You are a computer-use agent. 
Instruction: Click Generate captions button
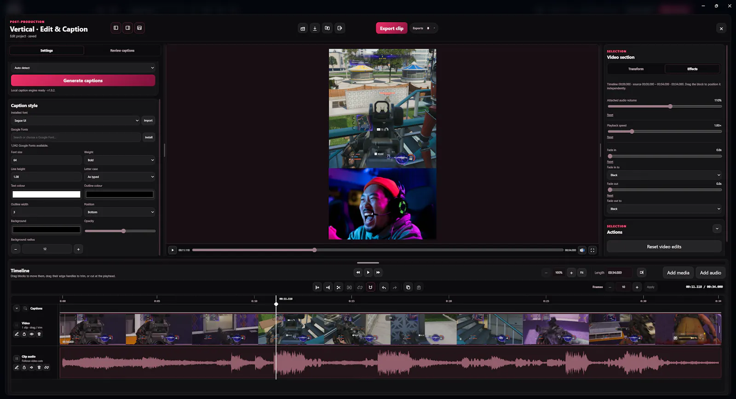click(83, 81)
